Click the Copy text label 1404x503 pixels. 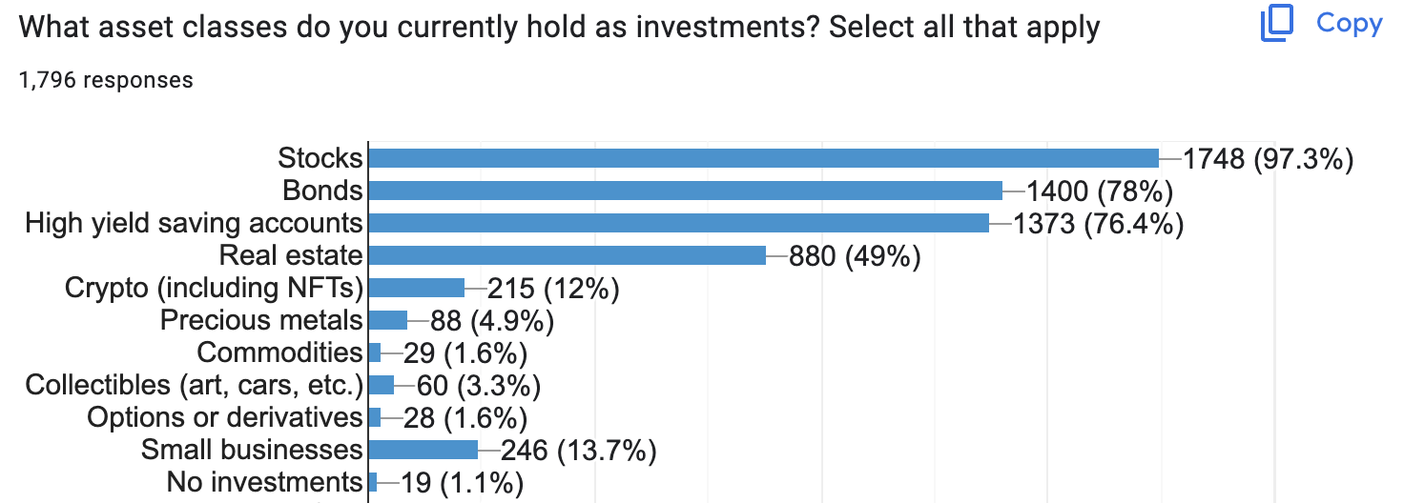(1349, 24)
